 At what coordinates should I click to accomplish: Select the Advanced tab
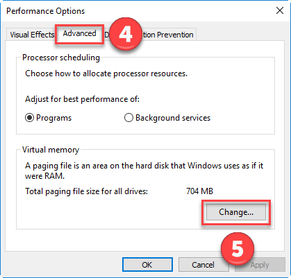[79, 34]
